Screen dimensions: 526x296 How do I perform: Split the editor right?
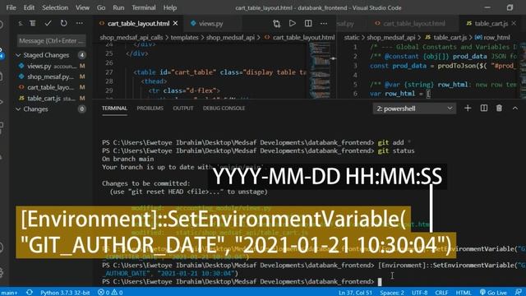tap(308, 24)
